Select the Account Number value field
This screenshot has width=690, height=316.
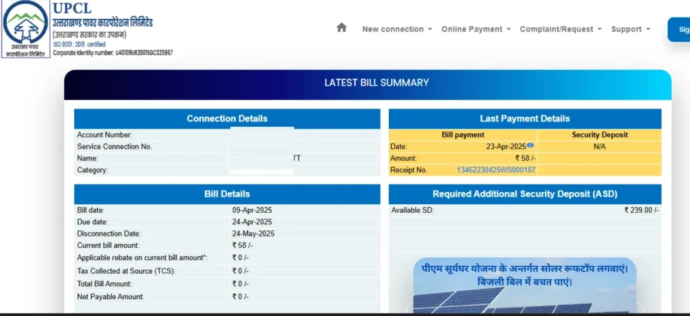(261, 135)
